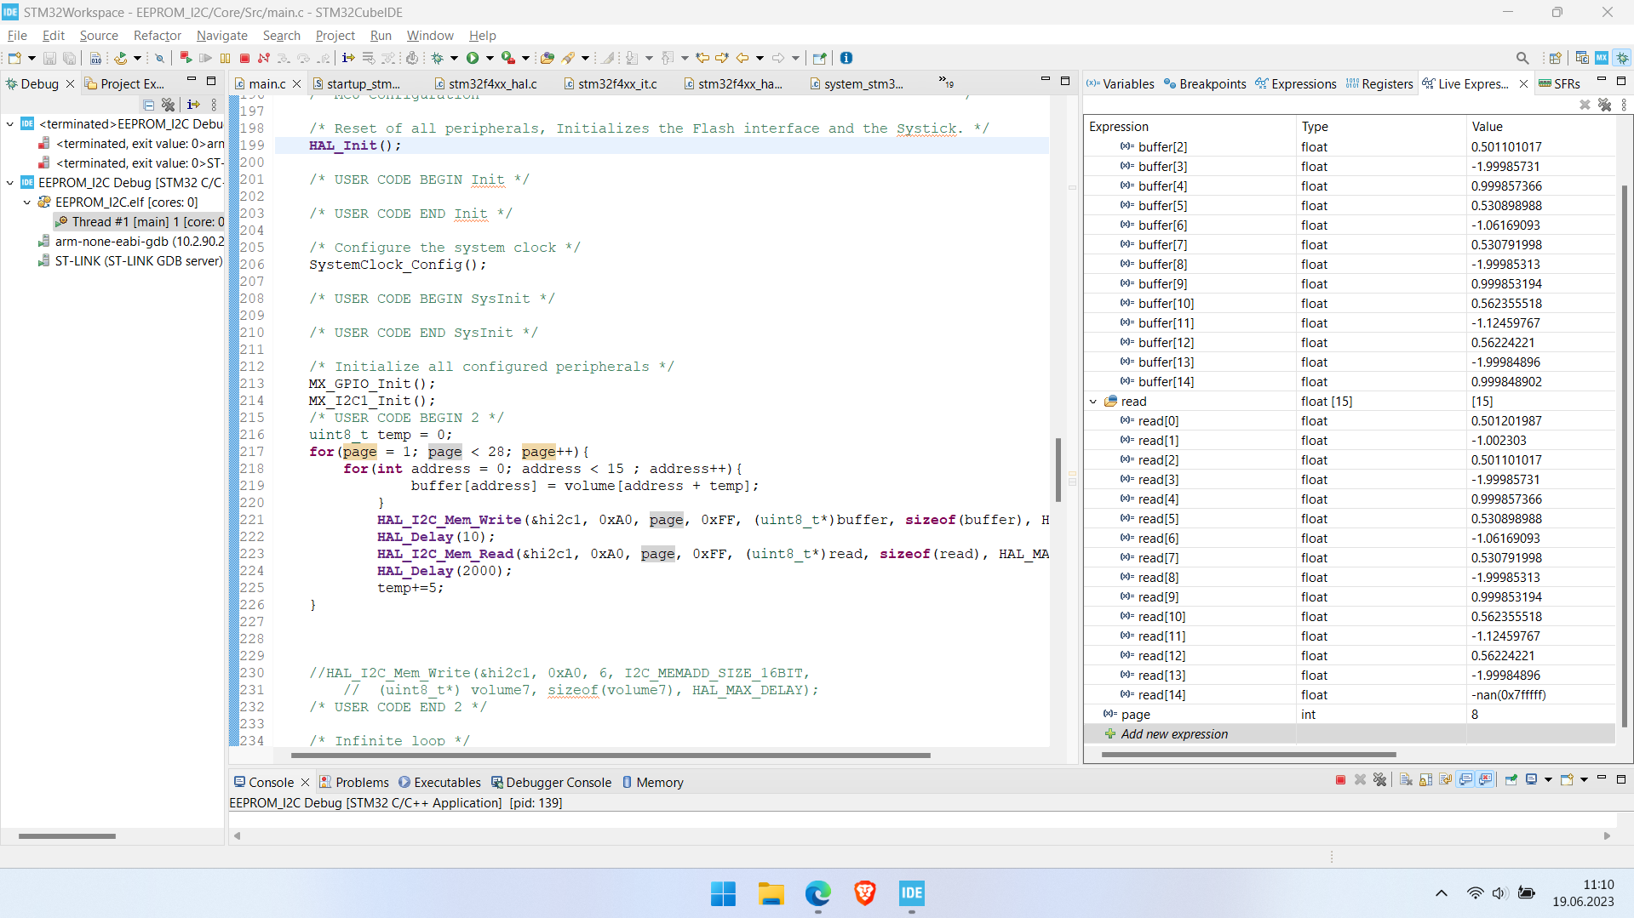The image size is (1634, 918).
Task: Open the Refactor menu
Action: [x=157, y=35]
